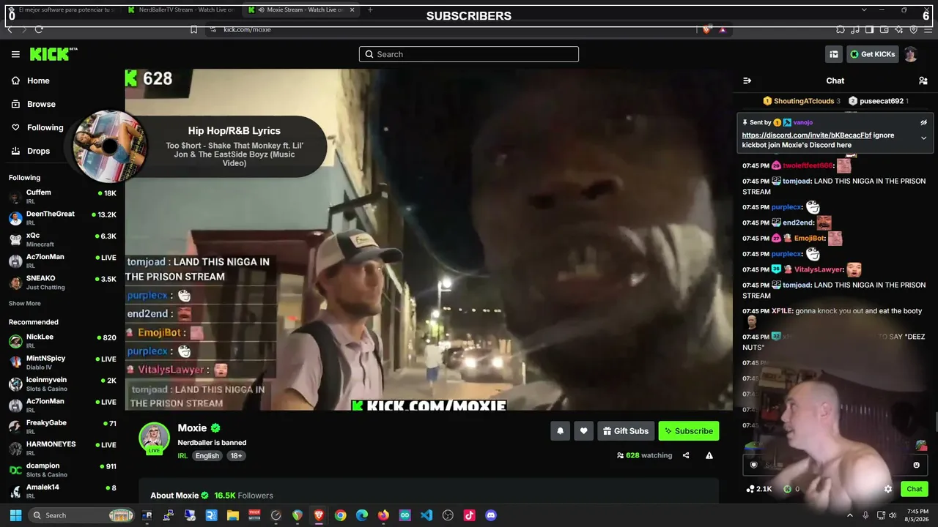Image resolution: width=938 pixels, height=527 pixels.
Task: Click Show More under Following
Action: tap(25, 303)
